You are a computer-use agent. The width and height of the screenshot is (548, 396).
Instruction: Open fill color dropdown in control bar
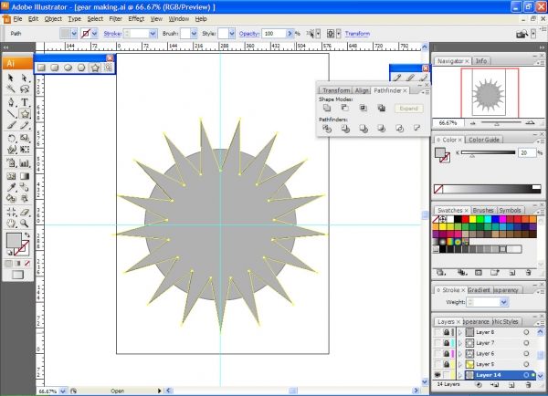(74, 34)
